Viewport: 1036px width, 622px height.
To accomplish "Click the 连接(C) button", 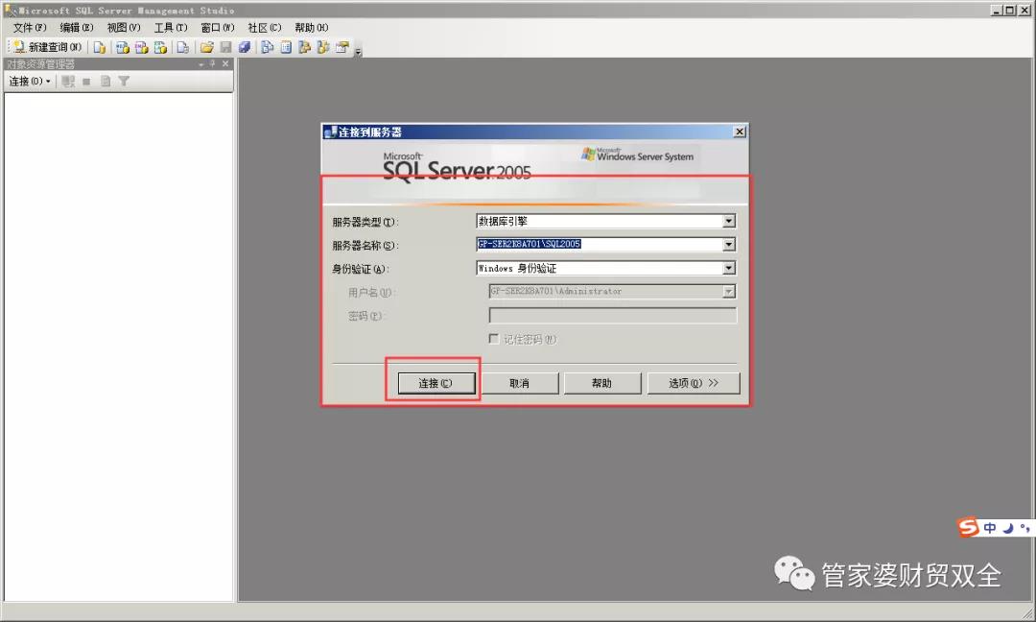I will click(436, 383).
